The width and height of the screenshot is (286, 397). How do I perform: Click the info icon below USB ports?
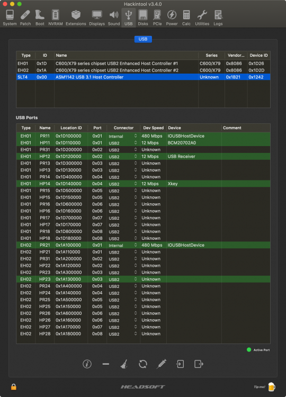tap(87, 364)
